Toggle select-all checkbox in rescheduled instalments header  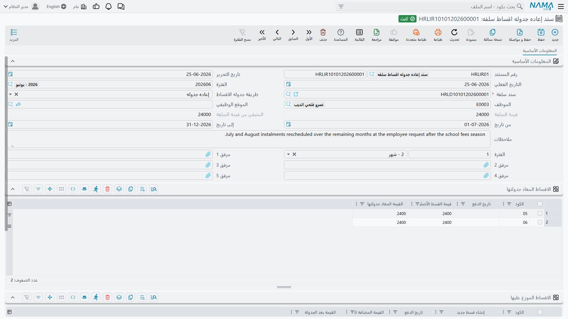[540, 204]
